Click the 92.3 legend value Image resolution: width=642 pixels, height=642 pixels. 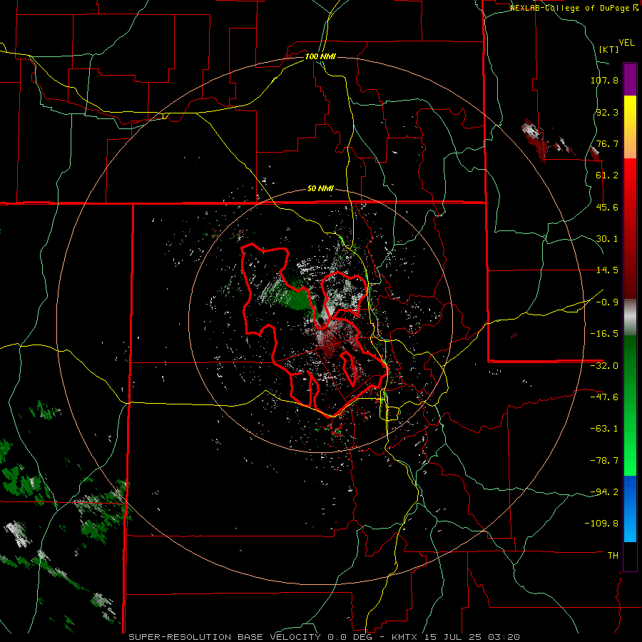[607, 112]
